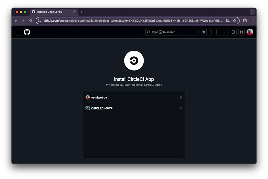Reload the page with refresh icon
This screenshot has width=268, height=179.
[31, 21]
